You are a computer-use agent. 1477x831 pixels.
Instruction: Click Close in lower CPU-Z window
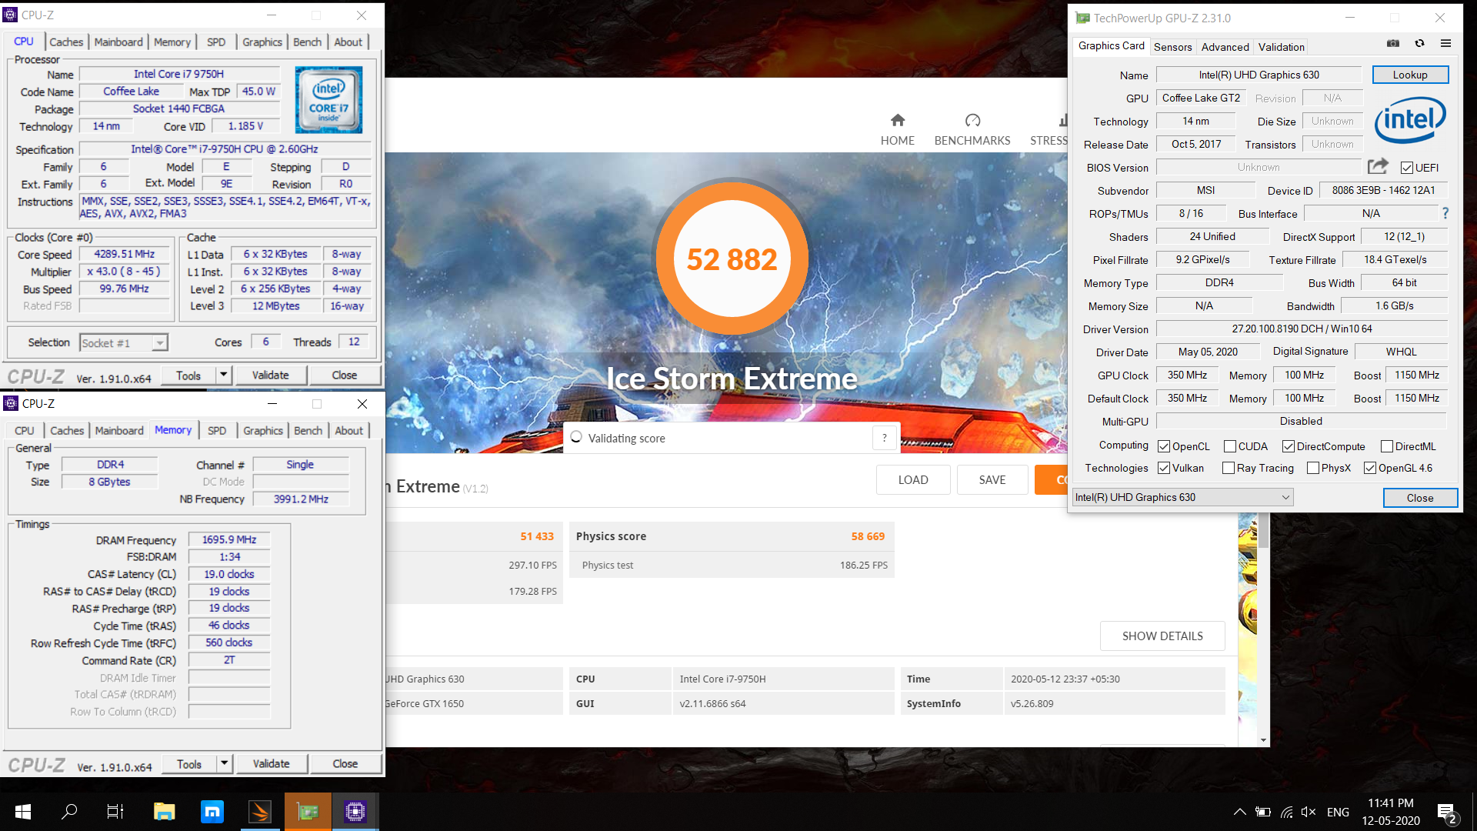coord(345,764)
